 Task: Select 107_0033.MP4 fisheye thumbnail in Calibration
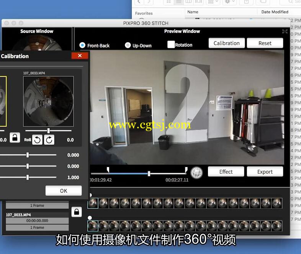48,102
